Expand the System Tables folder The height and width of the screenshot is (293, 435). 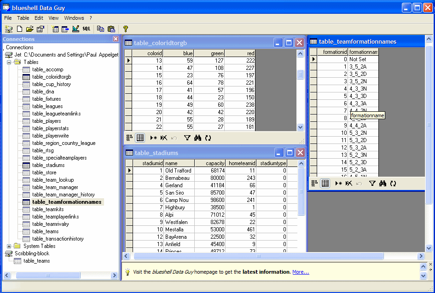9,246
